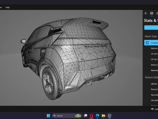The width and height of the screenshot is (158, 119).
Task: Select the Vertex Colors option
Action: (154, 65)
